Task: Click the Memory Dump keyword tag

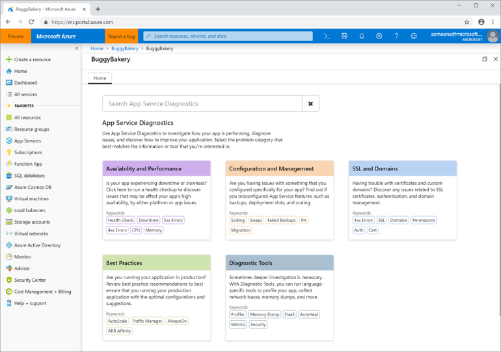Action: coord(265,314)
